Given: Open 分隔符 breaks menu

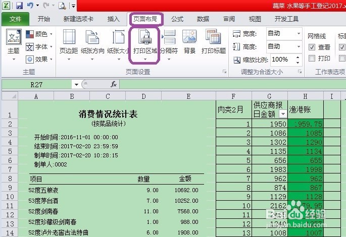Looking at the screenshot, I should [x=169, y=45].
